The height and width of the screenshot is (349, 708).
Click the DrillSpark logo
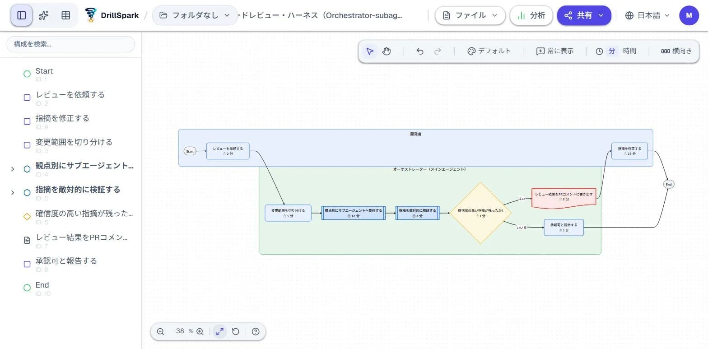(x=112, y=15)
